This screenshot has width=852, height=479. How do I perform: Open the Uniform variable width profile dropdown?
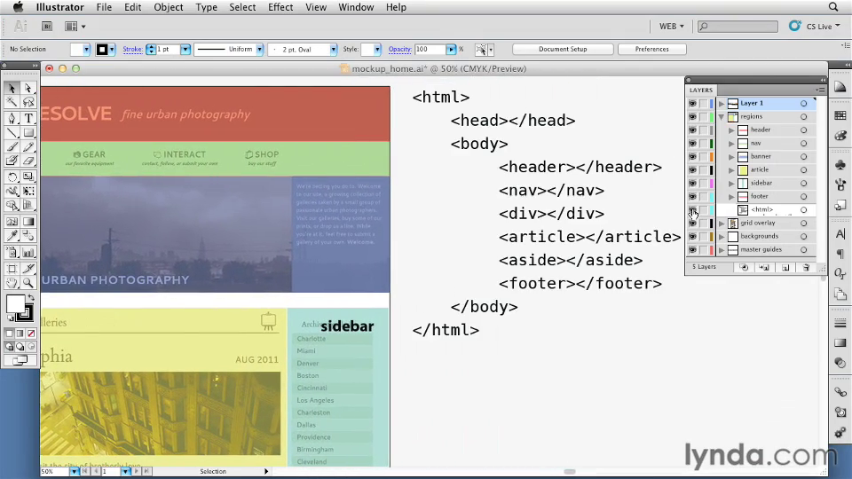point(260,50)
